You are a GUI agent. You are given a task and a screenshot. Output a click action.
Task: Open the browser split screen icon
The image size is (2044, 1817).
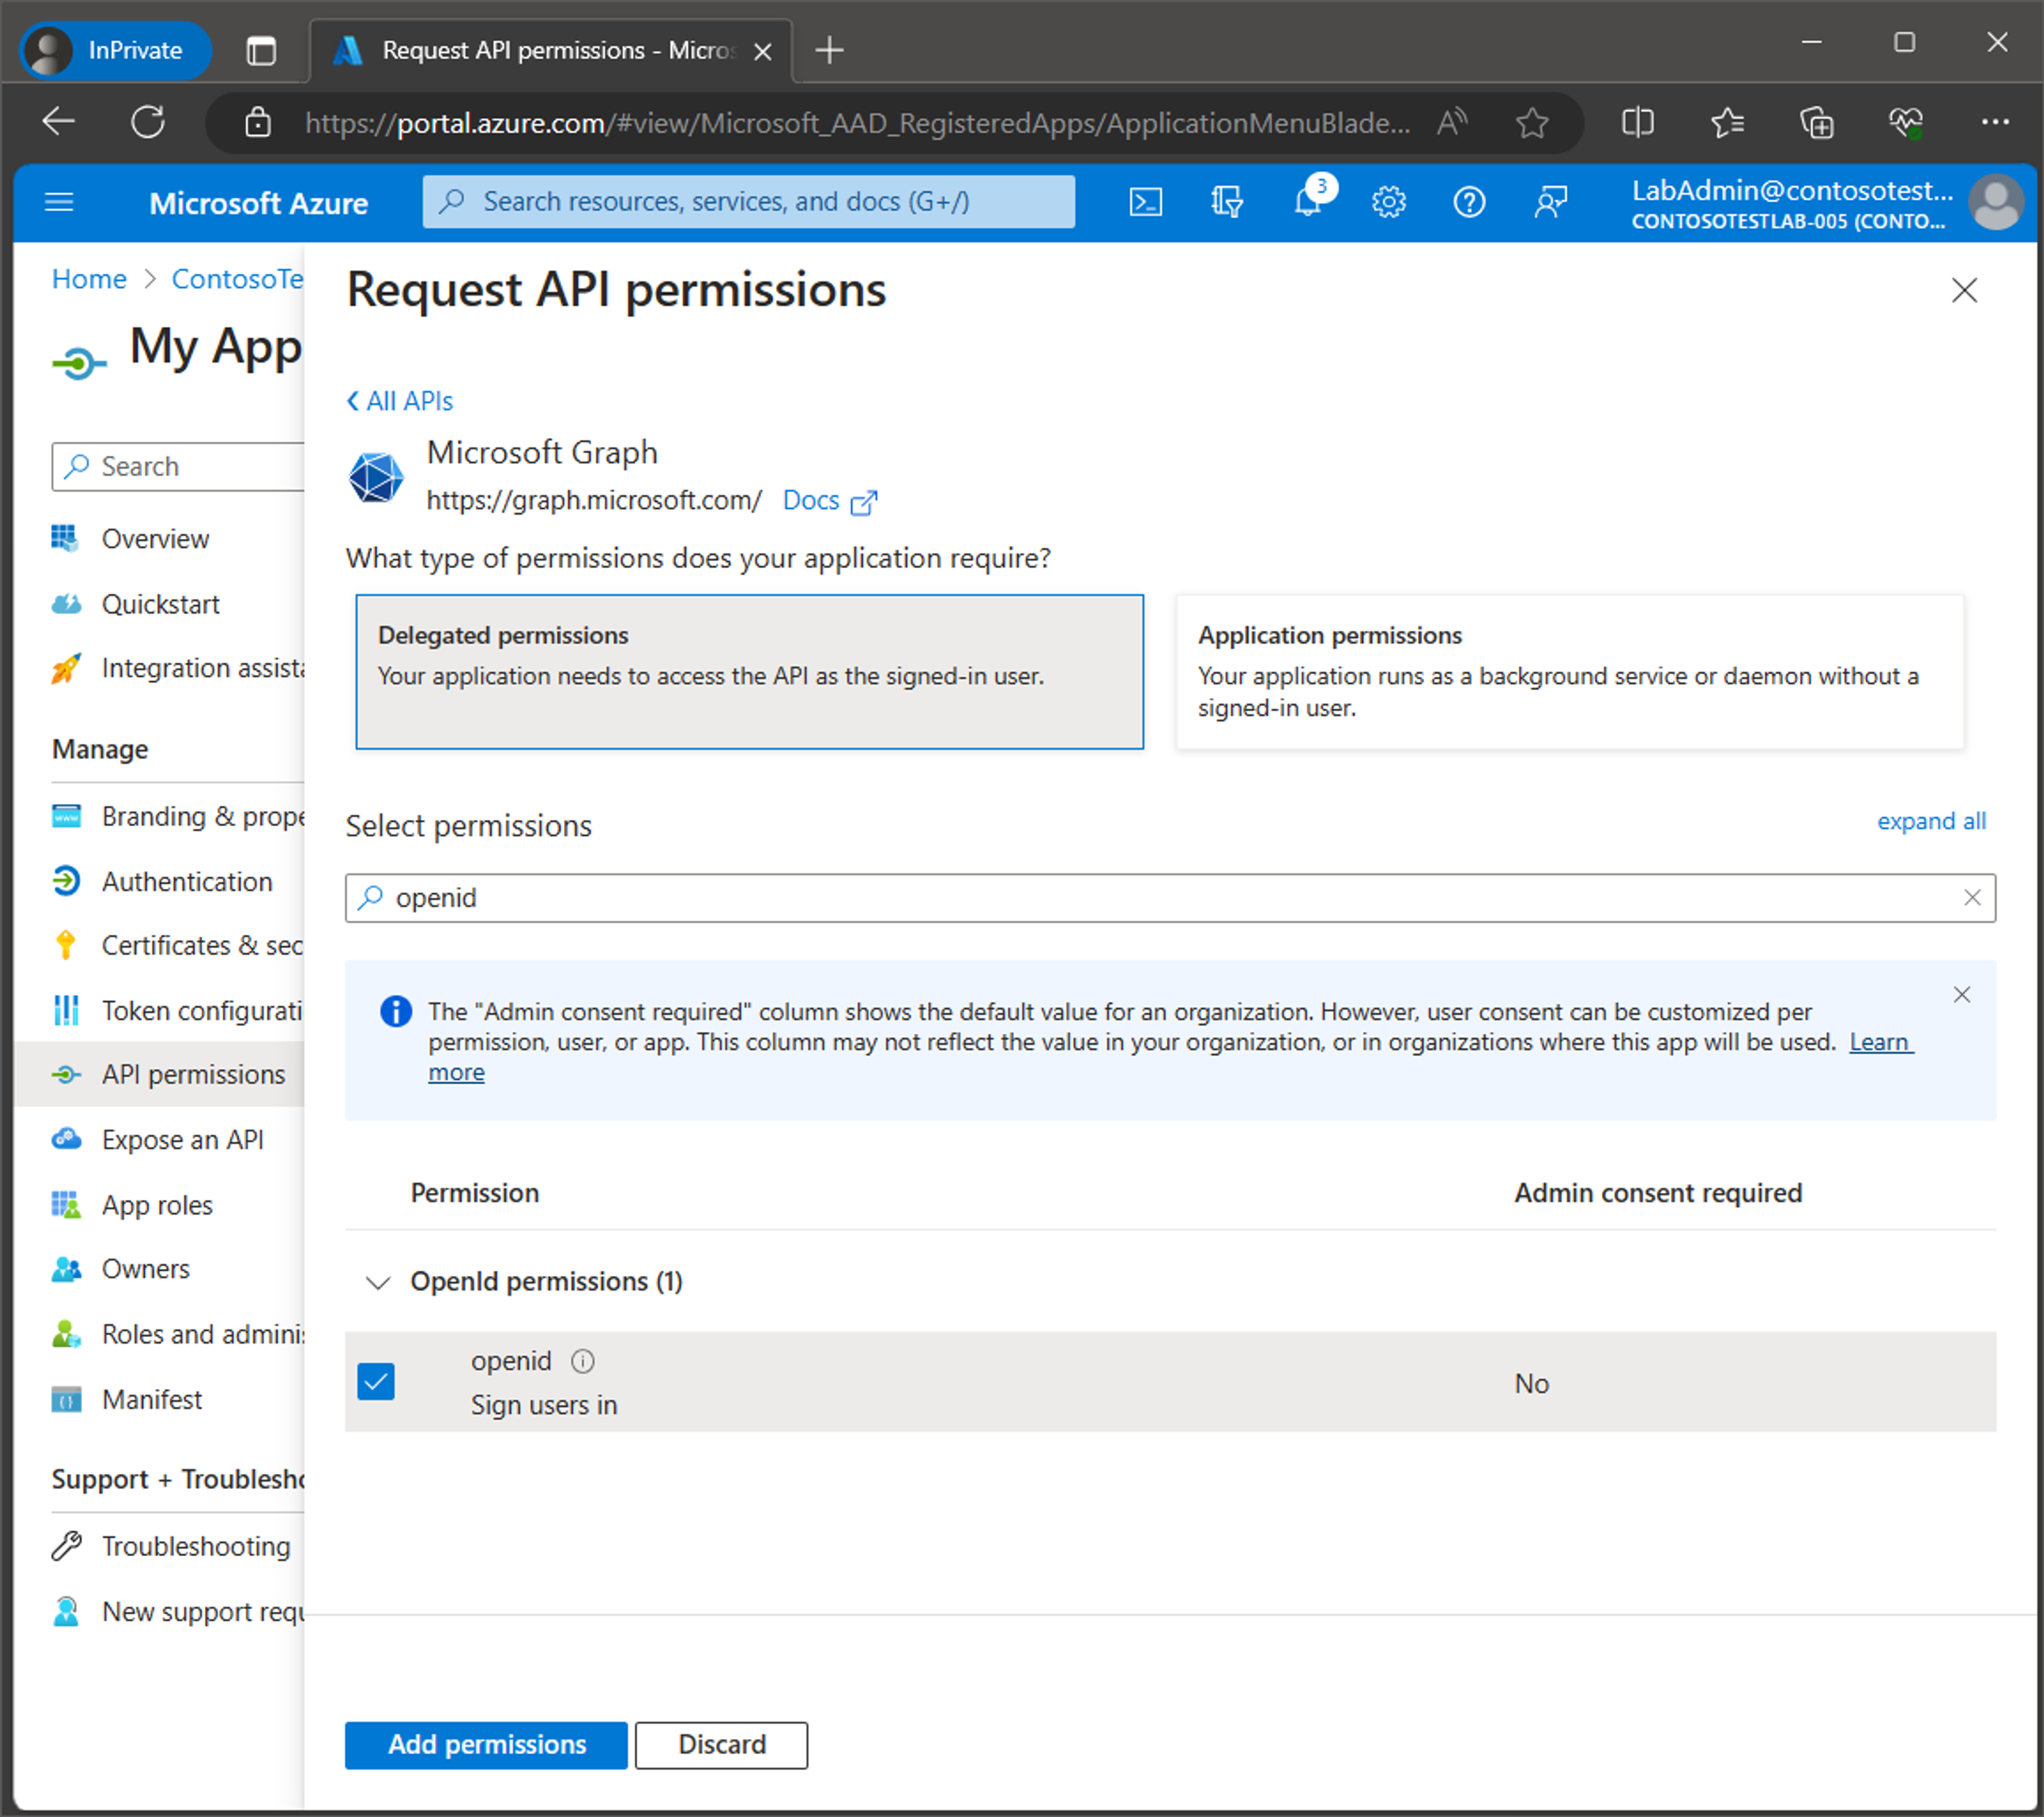pyautogui.click(x=1637, y=123)
